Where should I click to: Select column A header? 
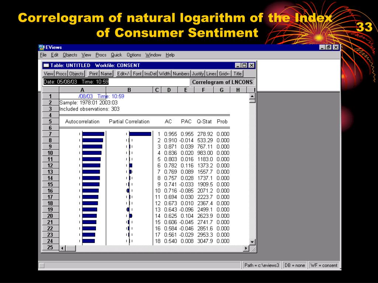[82, 90]
